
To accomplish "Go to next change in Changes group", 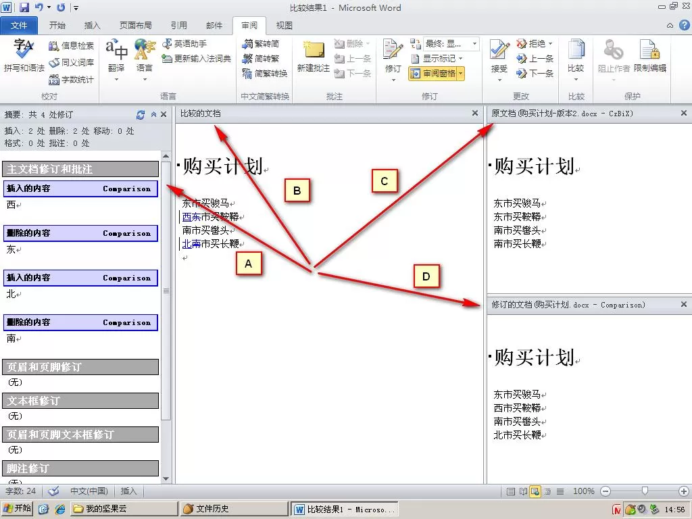I will pos(535,73).
